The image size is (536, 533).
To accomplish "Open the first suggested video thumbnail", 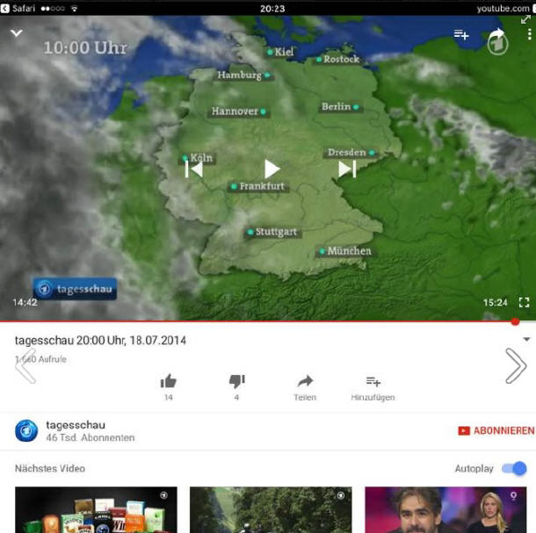I will click(96, 509).
